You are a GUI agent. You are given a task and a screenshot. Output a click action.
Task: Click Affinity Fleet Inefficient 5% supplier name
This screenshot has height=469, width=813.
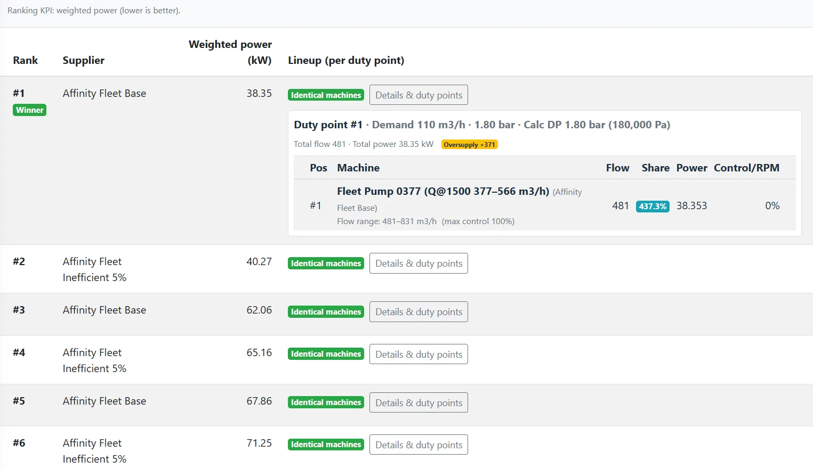pyautogui.click(x=94, y=269)
